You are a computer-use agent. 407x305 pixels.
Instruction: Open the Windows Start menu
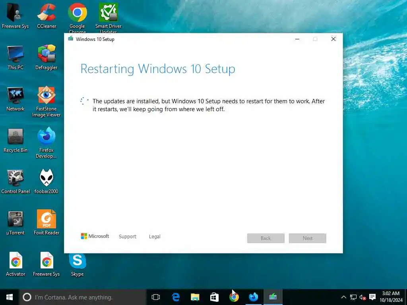click(x=10, y=297)
